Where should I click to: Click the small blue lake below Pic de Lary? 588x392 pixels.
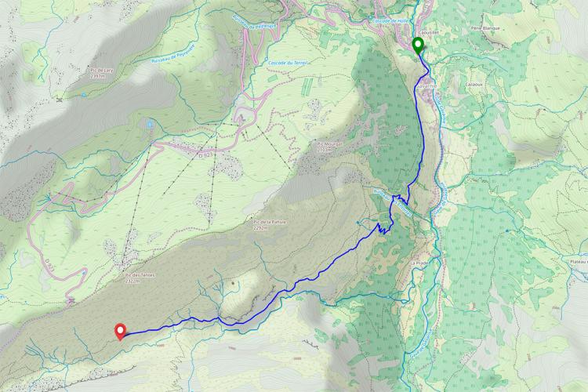(150, 124)
